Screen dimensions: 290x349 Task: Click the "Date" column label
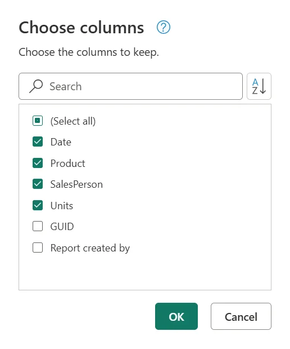[x=61, y=142]
